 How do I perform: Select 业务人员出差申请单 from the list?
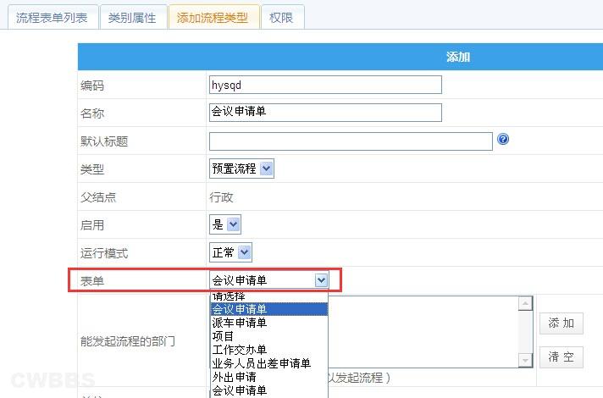coord(269,363)
